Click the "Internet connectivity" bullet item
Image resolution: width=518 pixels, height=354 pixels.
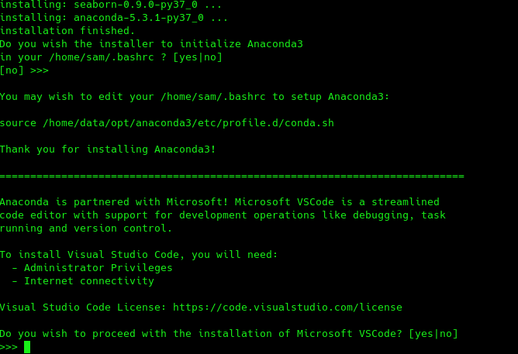pyautogui.click(x=89, y=281)
